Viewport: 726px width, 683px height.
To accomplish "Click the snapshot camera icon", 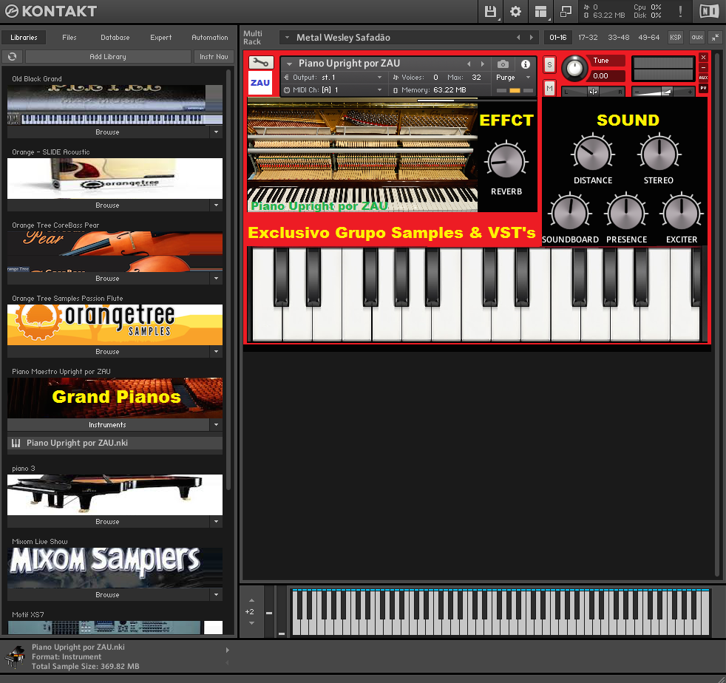I will click(503, 64).
